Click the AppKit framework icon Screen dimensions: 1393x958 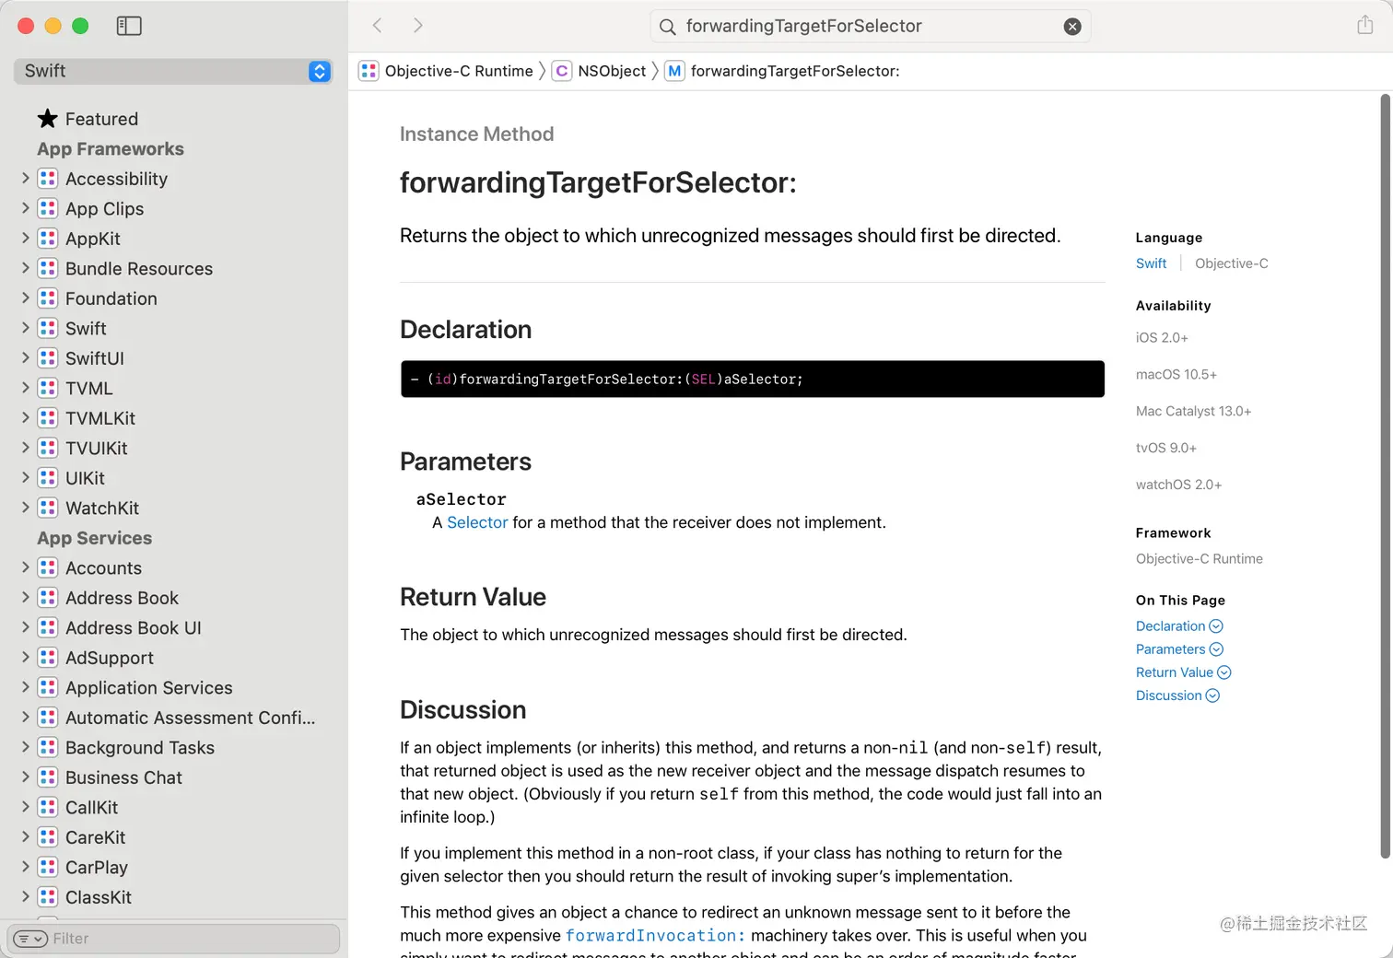48,239
